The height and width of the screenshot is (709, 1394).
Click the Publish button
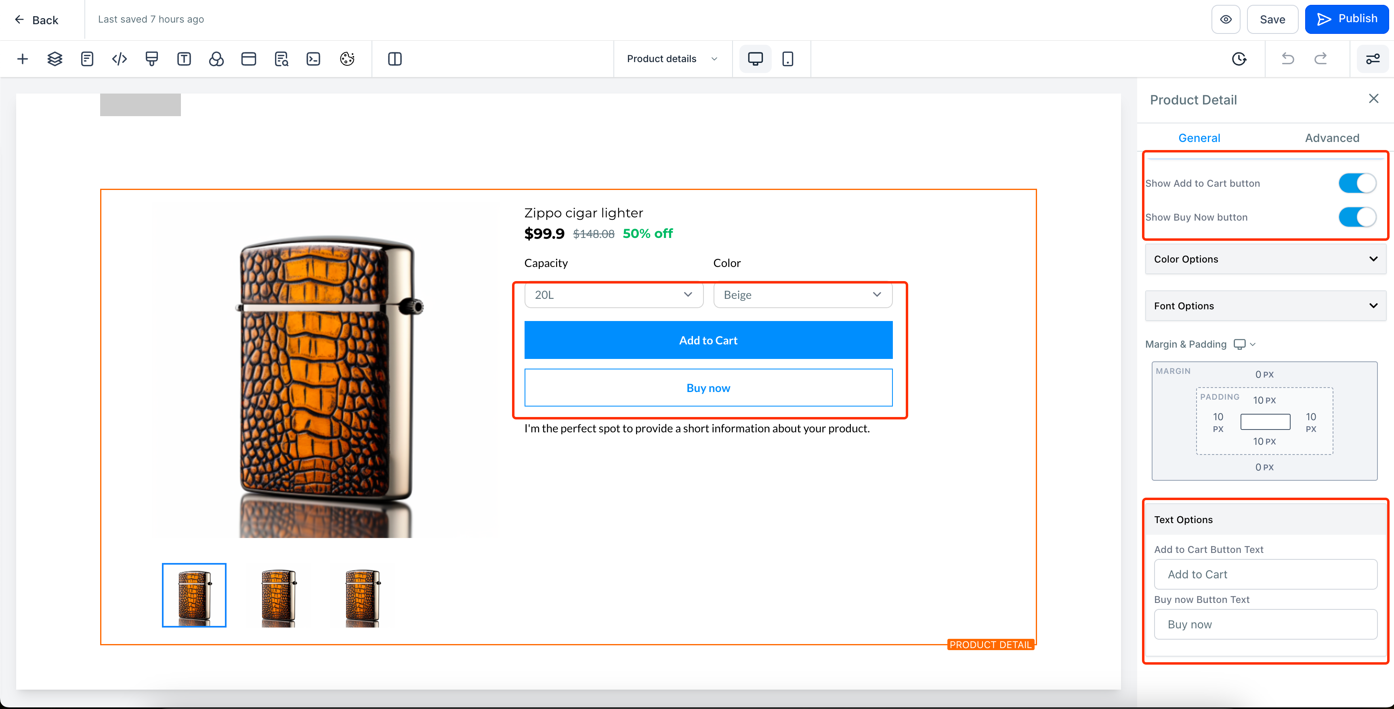(1346, 19)
